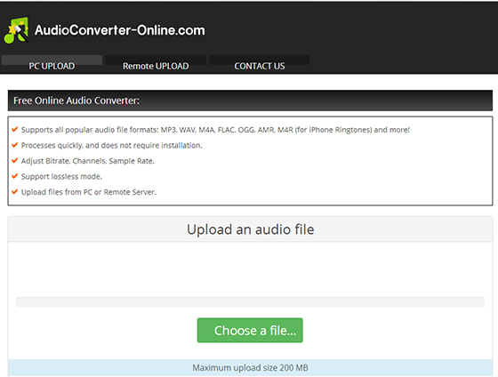Viewport: 498px width, 377px height.
Task: Click the checkmark next to supported formats
Action: click(x=14, y=129)
